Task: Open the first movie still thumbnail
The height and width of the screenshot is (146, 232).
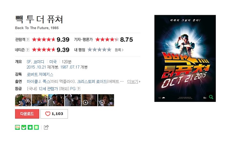Action: [23, 100]
